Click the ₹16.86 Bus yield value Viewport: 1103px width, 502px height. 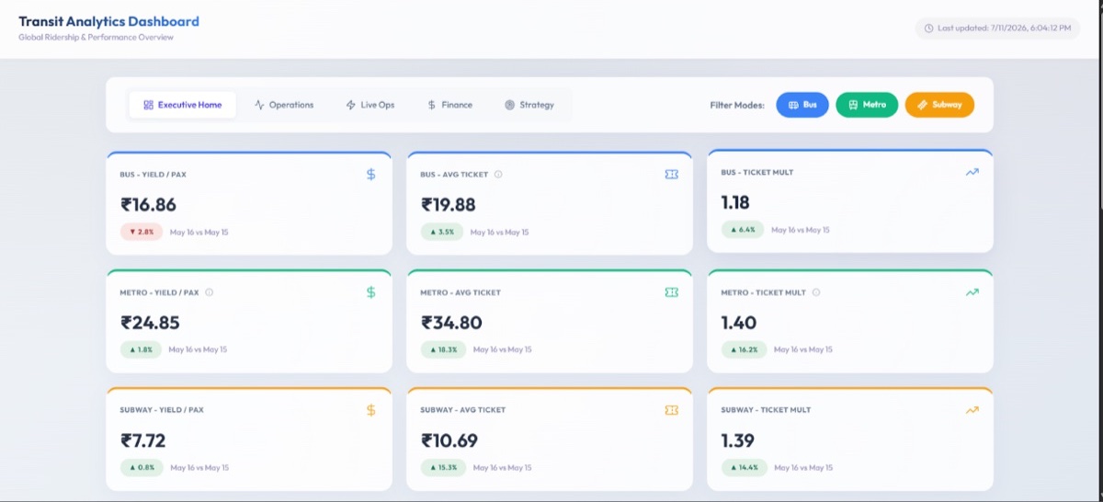148,205
